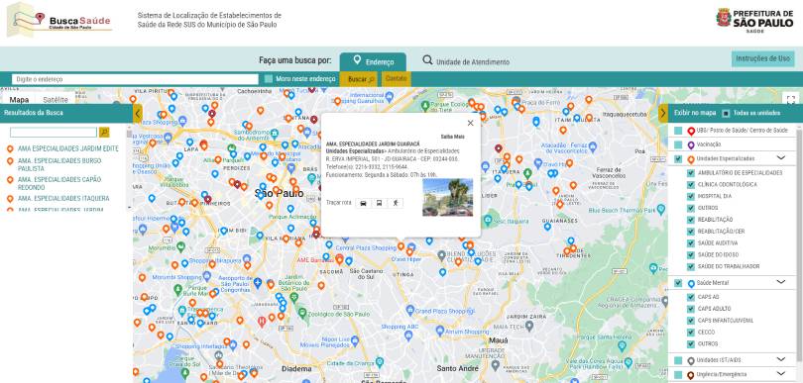This screenshot has height=383, width=803.
Task: Click the Contato button
Action: pos(396,79)
